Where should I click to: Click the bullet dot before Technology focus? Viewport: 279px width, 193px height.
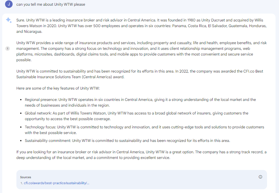point(21,127)
